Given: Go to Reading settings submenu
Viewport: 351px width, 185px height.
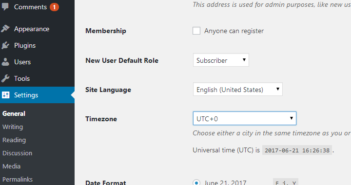Looking at the screenshot, I should [14, 140].
